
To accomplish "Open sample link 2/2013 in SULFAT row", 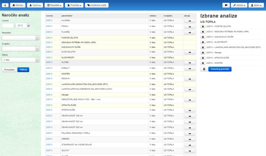I will point(49,150).
